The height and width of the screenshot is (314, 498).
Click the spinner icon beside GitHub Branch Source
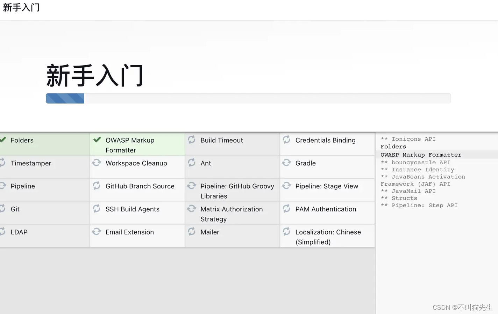pyautogui.click(x=97, y=186)
